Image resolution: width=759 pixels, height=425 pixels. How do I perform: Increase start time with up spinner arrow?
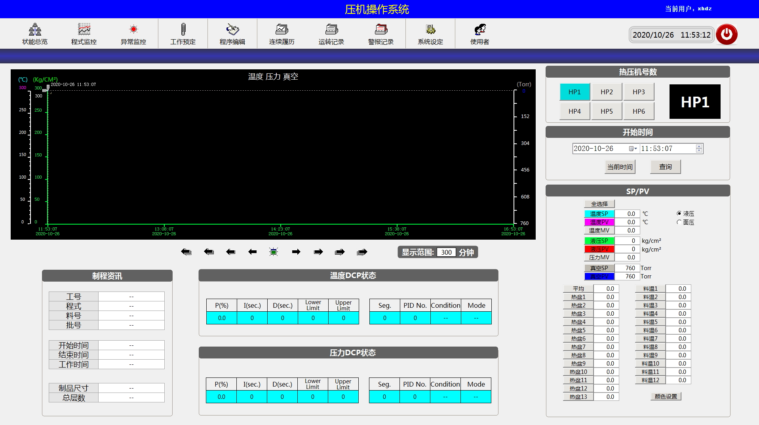coord(699,147)
